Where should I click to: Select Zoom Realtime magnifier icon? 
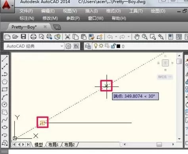pos(145,37)
